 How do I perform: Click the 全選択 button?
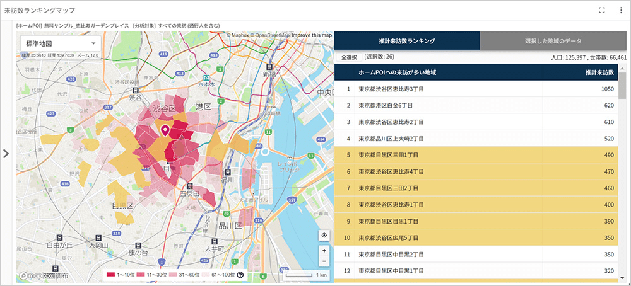tap(349, 57)
